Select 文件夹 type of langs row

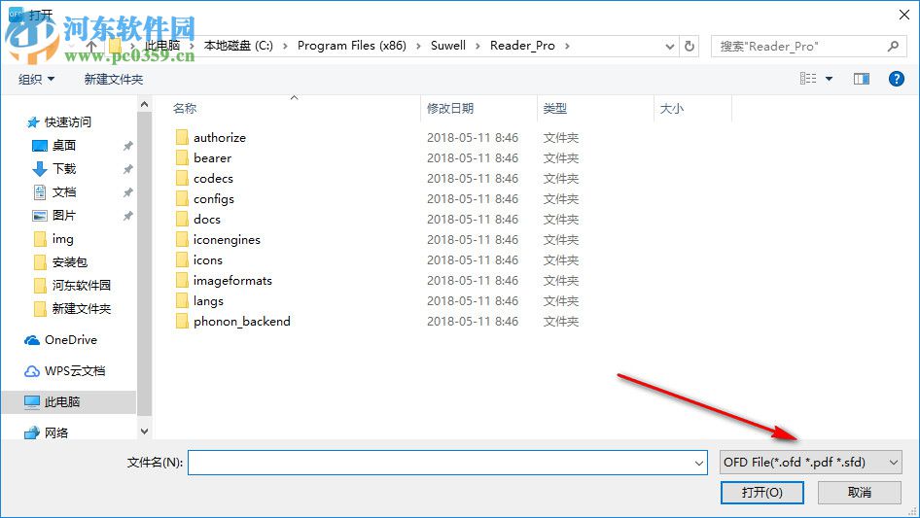(560, 301)
